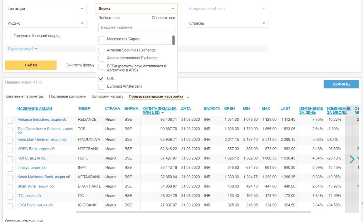The height and width of the screenshot is (222, 363).
Task: Check the Московская Биржа checkbox
Action: 101,39
